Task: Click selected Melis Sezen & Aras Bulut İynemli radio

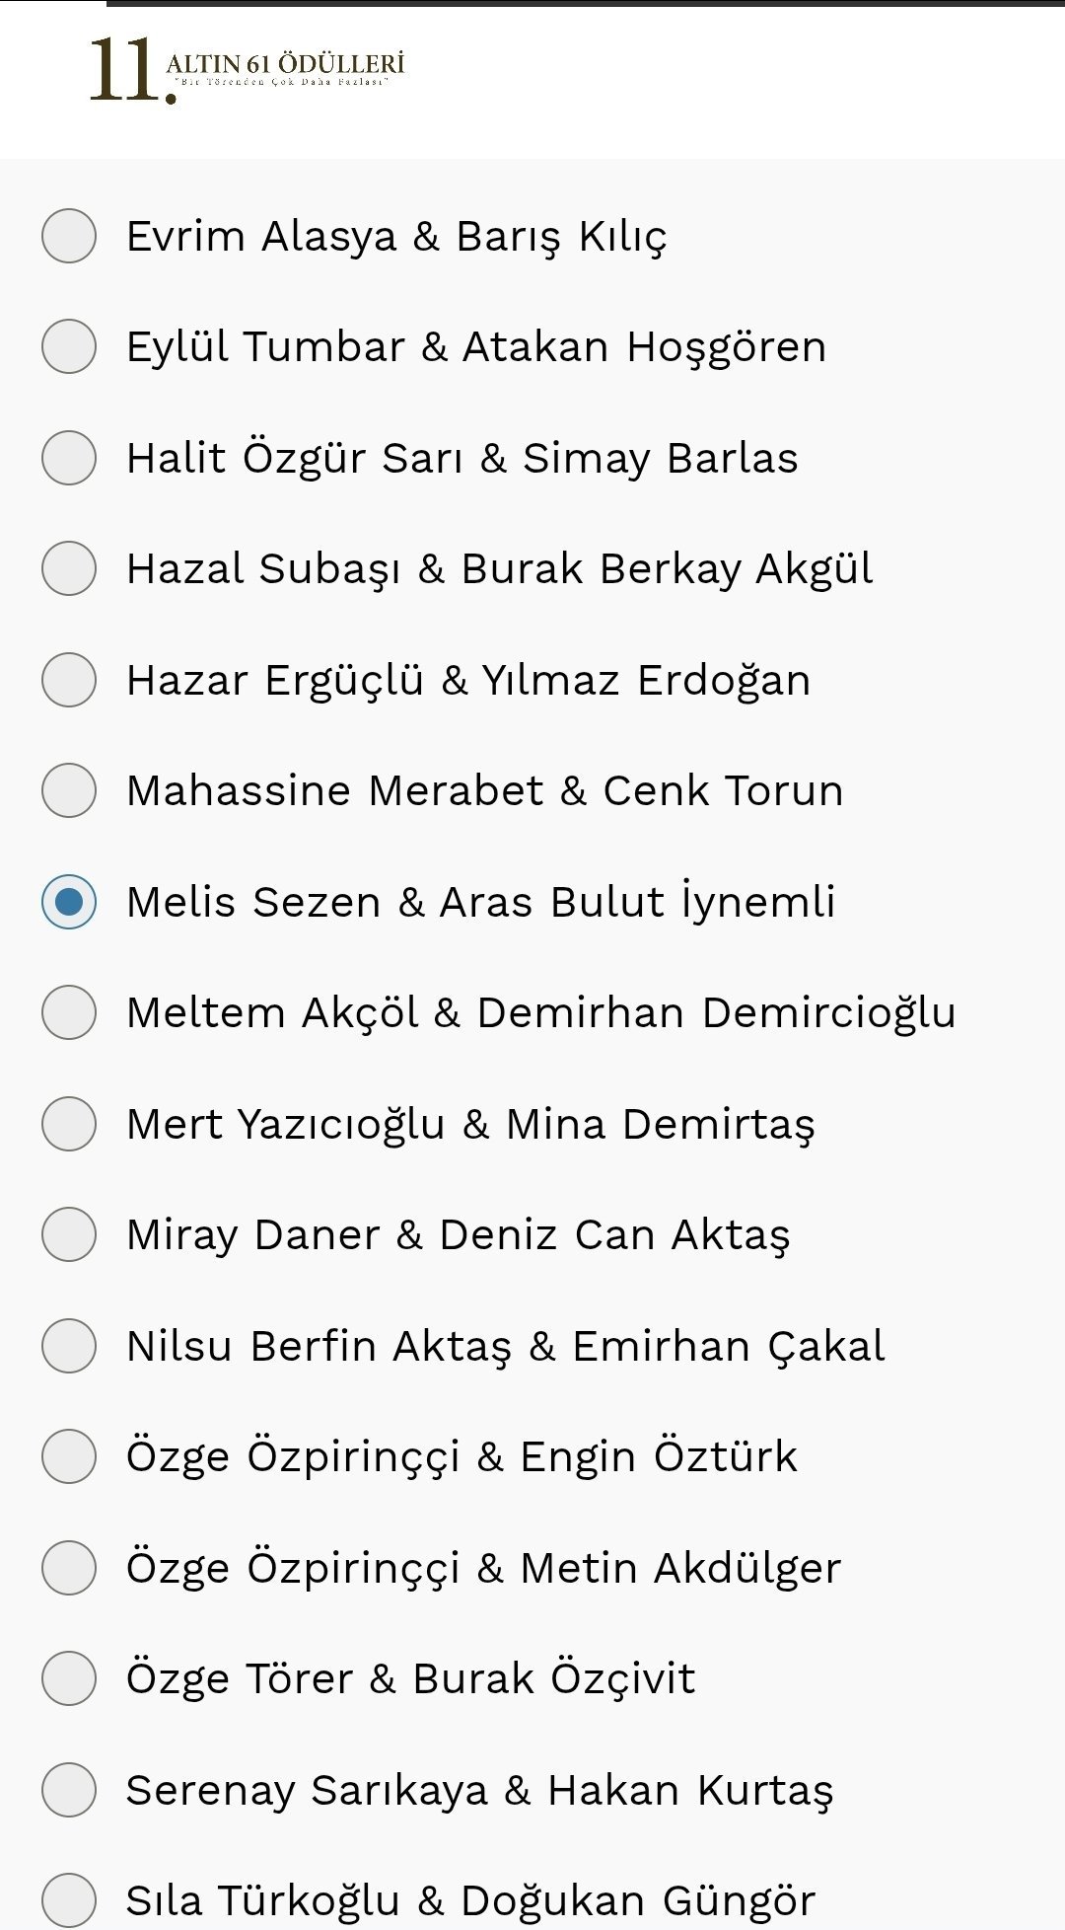Action: [x=69, y=902]
